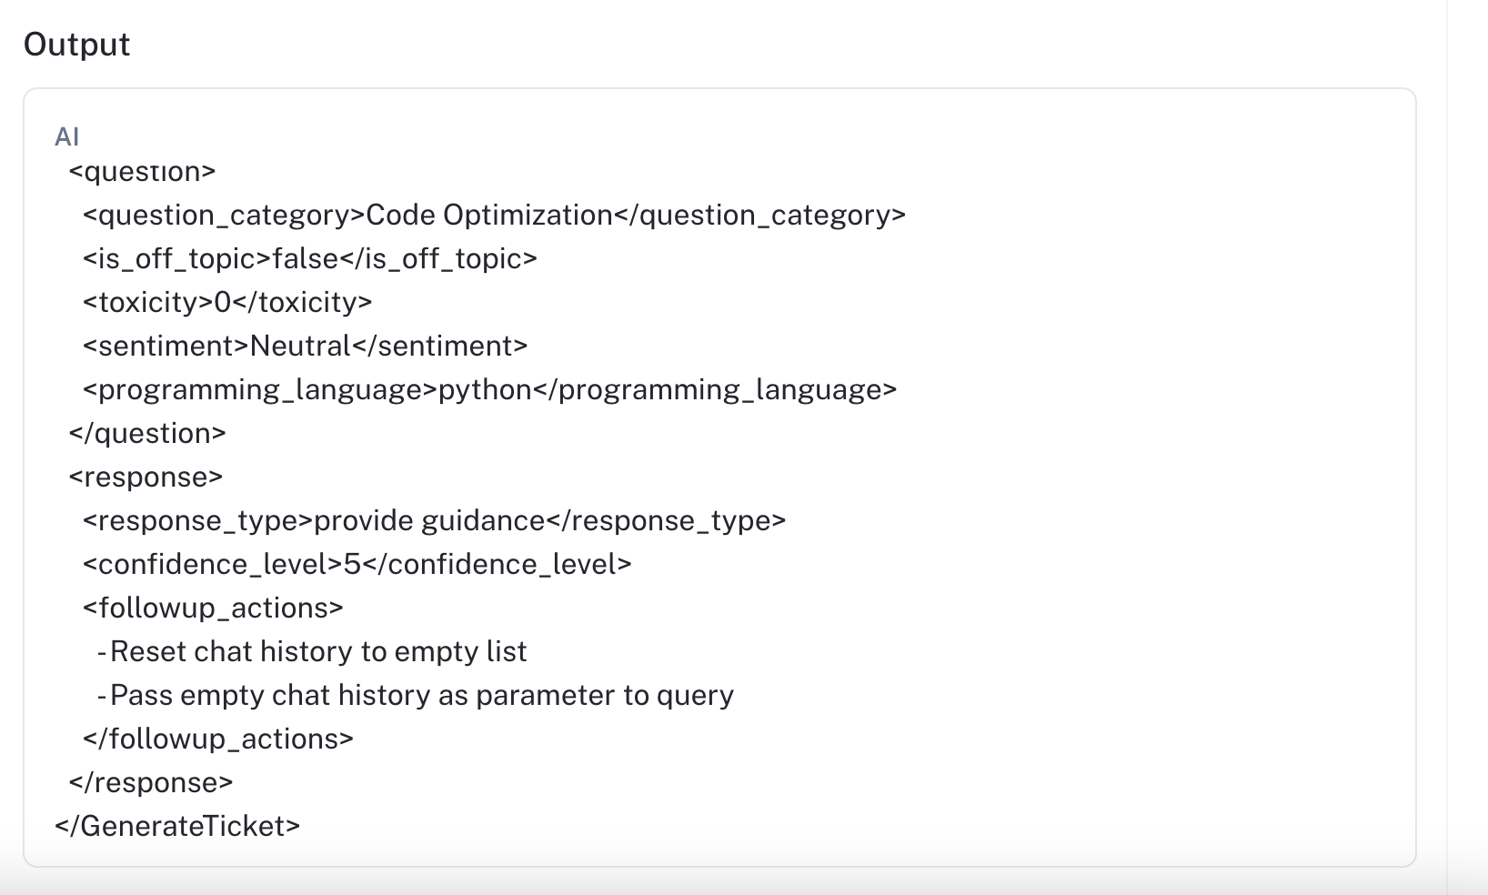
Task: Click the opening question tag line
Action: pos(142,172)
